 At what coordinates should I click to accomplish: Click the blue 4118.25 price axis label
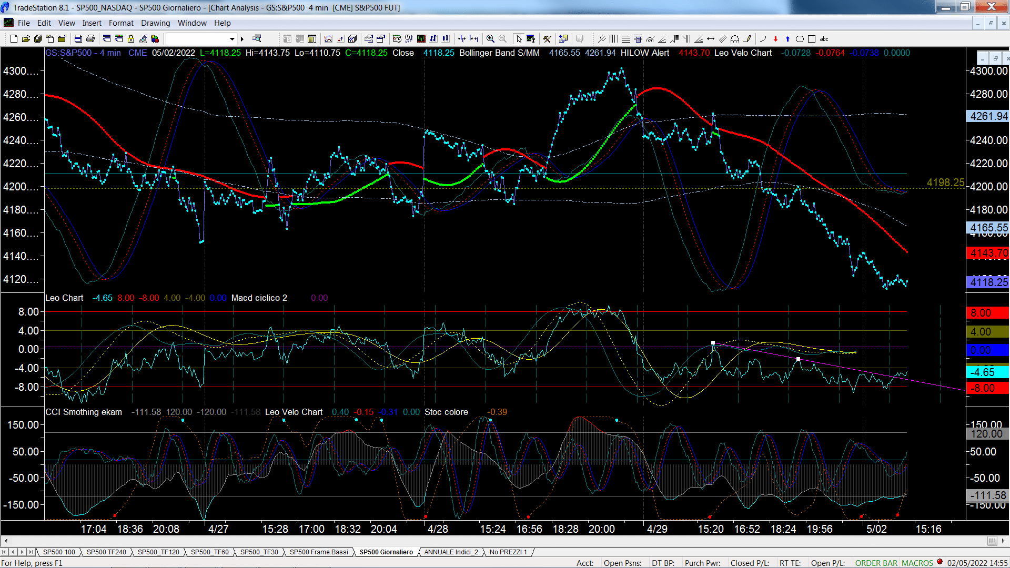[988, 282]
